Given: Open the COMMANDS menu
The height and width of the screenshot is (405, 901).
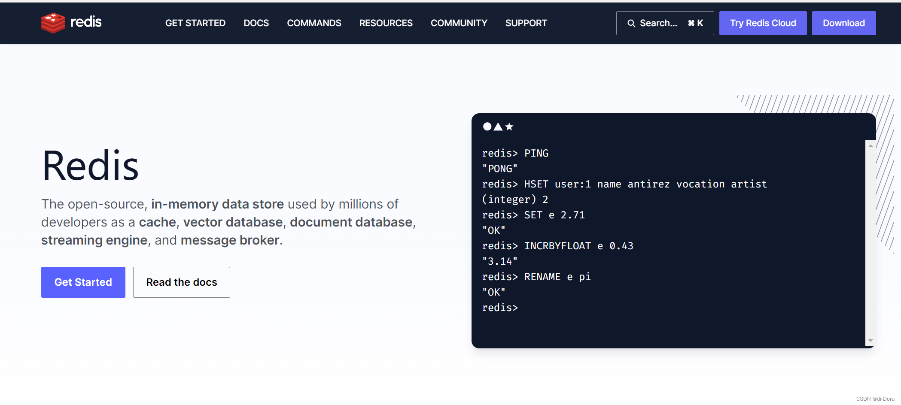Looking at the screenshot, I should tap(314, 23).
